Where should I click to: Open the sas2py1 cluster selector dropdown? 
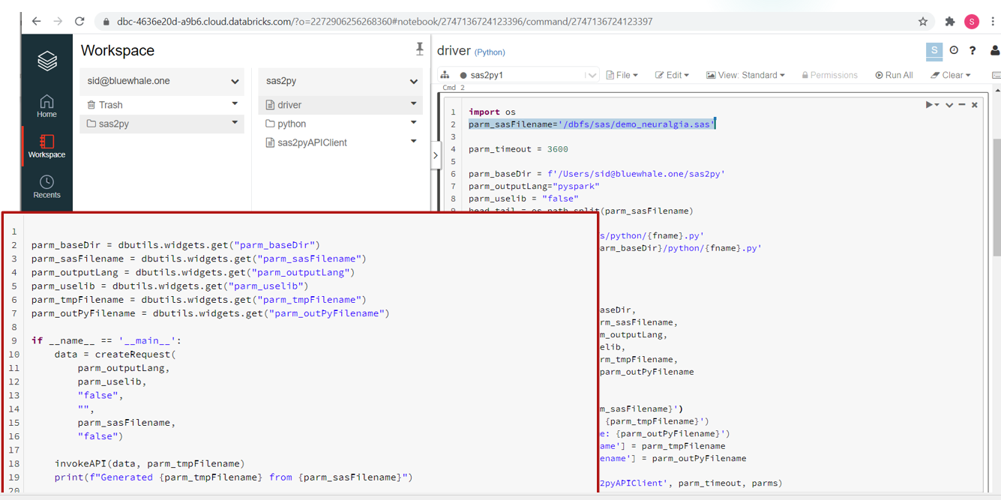pos(592,75)
